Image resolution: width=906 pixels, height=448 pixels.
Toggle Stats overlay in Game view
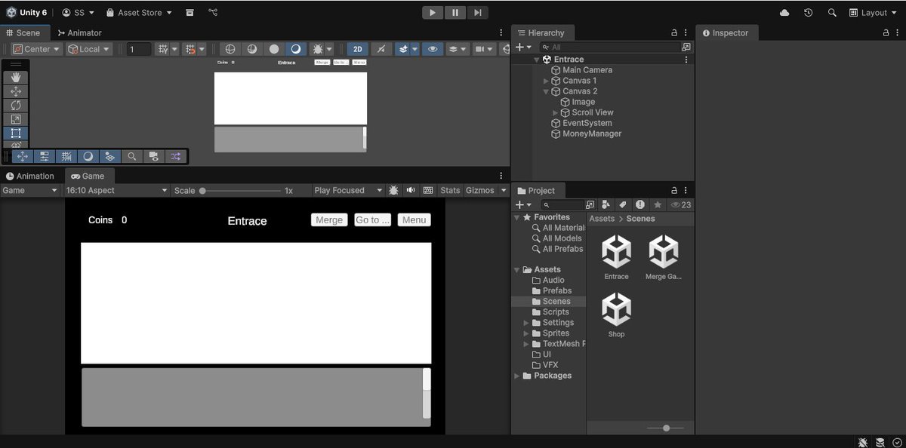450,190
